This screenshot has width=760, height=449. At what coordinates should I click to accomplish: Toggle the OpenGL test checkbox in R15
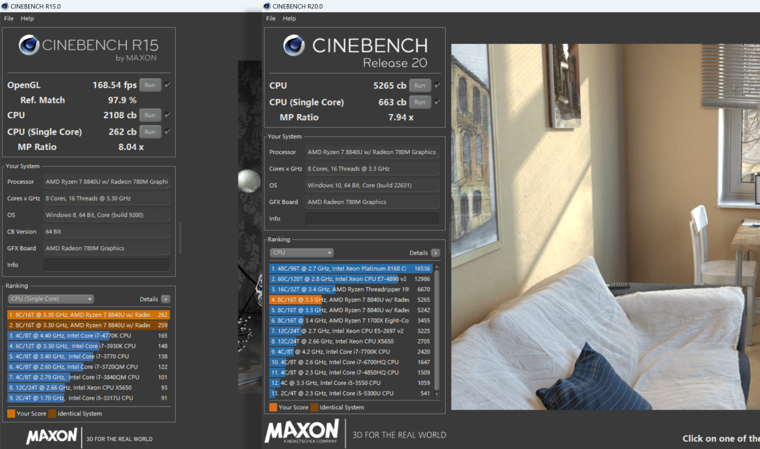coord(167,85)
